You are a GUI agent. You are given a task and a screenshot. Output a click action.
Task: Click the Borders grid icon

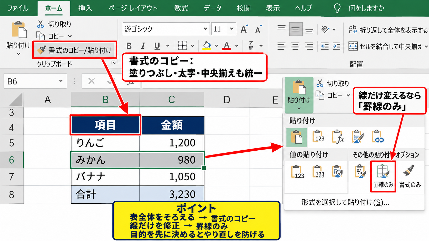click(182, 46)
